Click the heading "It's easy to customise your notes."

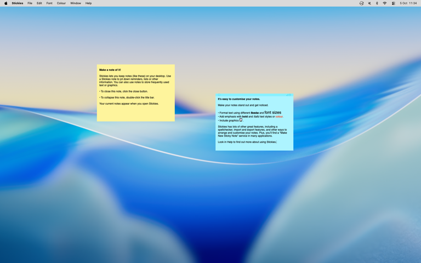tap(239, 99)
